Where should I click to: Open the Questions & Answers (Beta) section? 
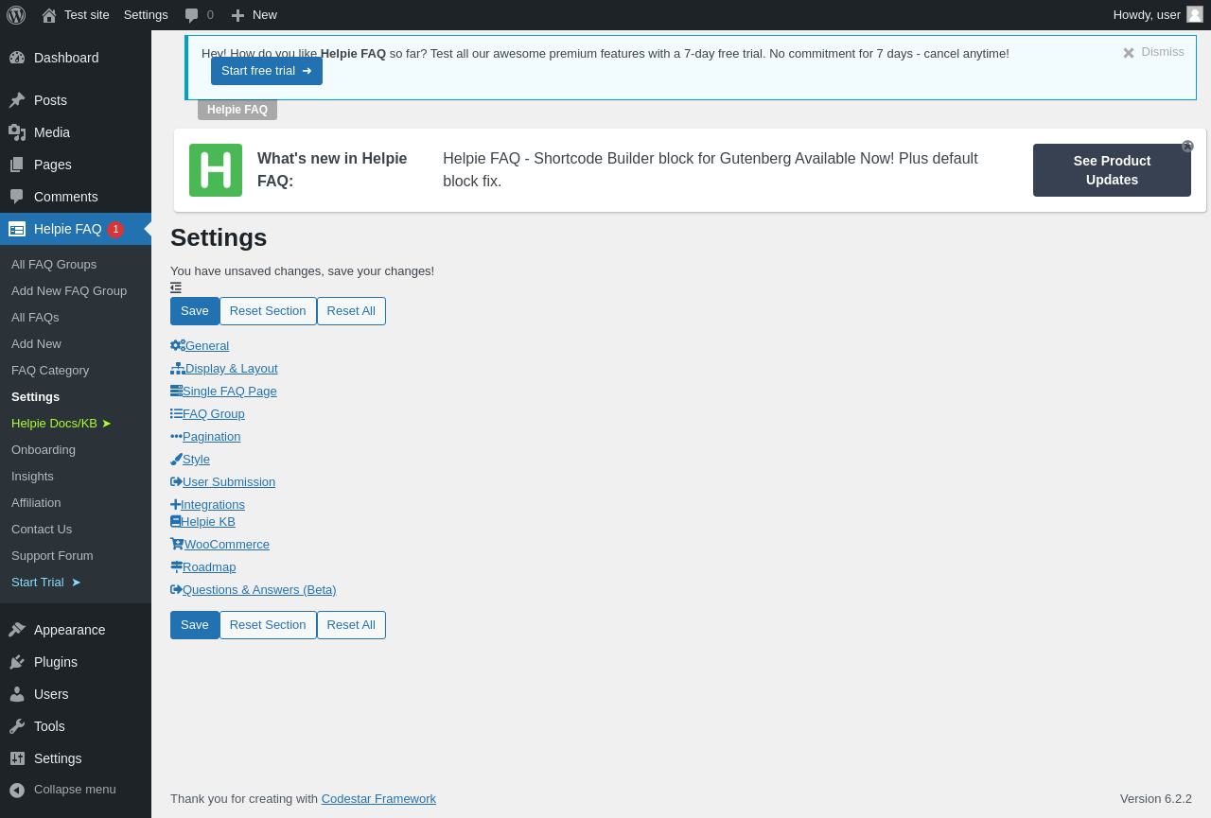tap(259, 589)
